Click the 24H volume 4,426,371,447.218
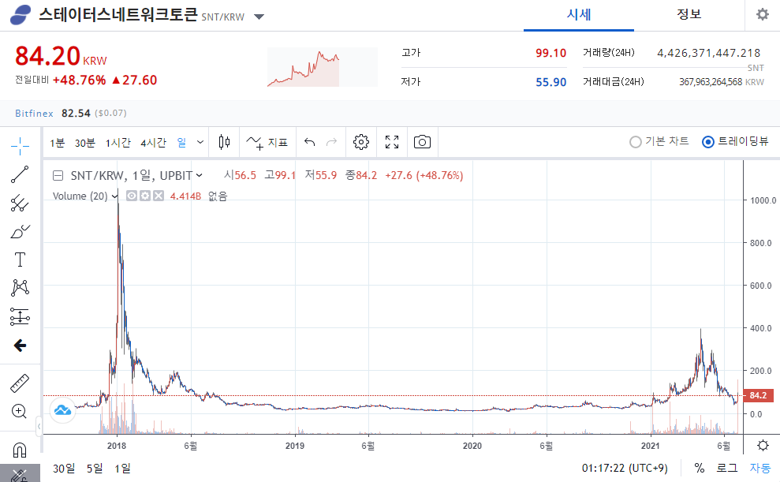 [x=708, y=53]
